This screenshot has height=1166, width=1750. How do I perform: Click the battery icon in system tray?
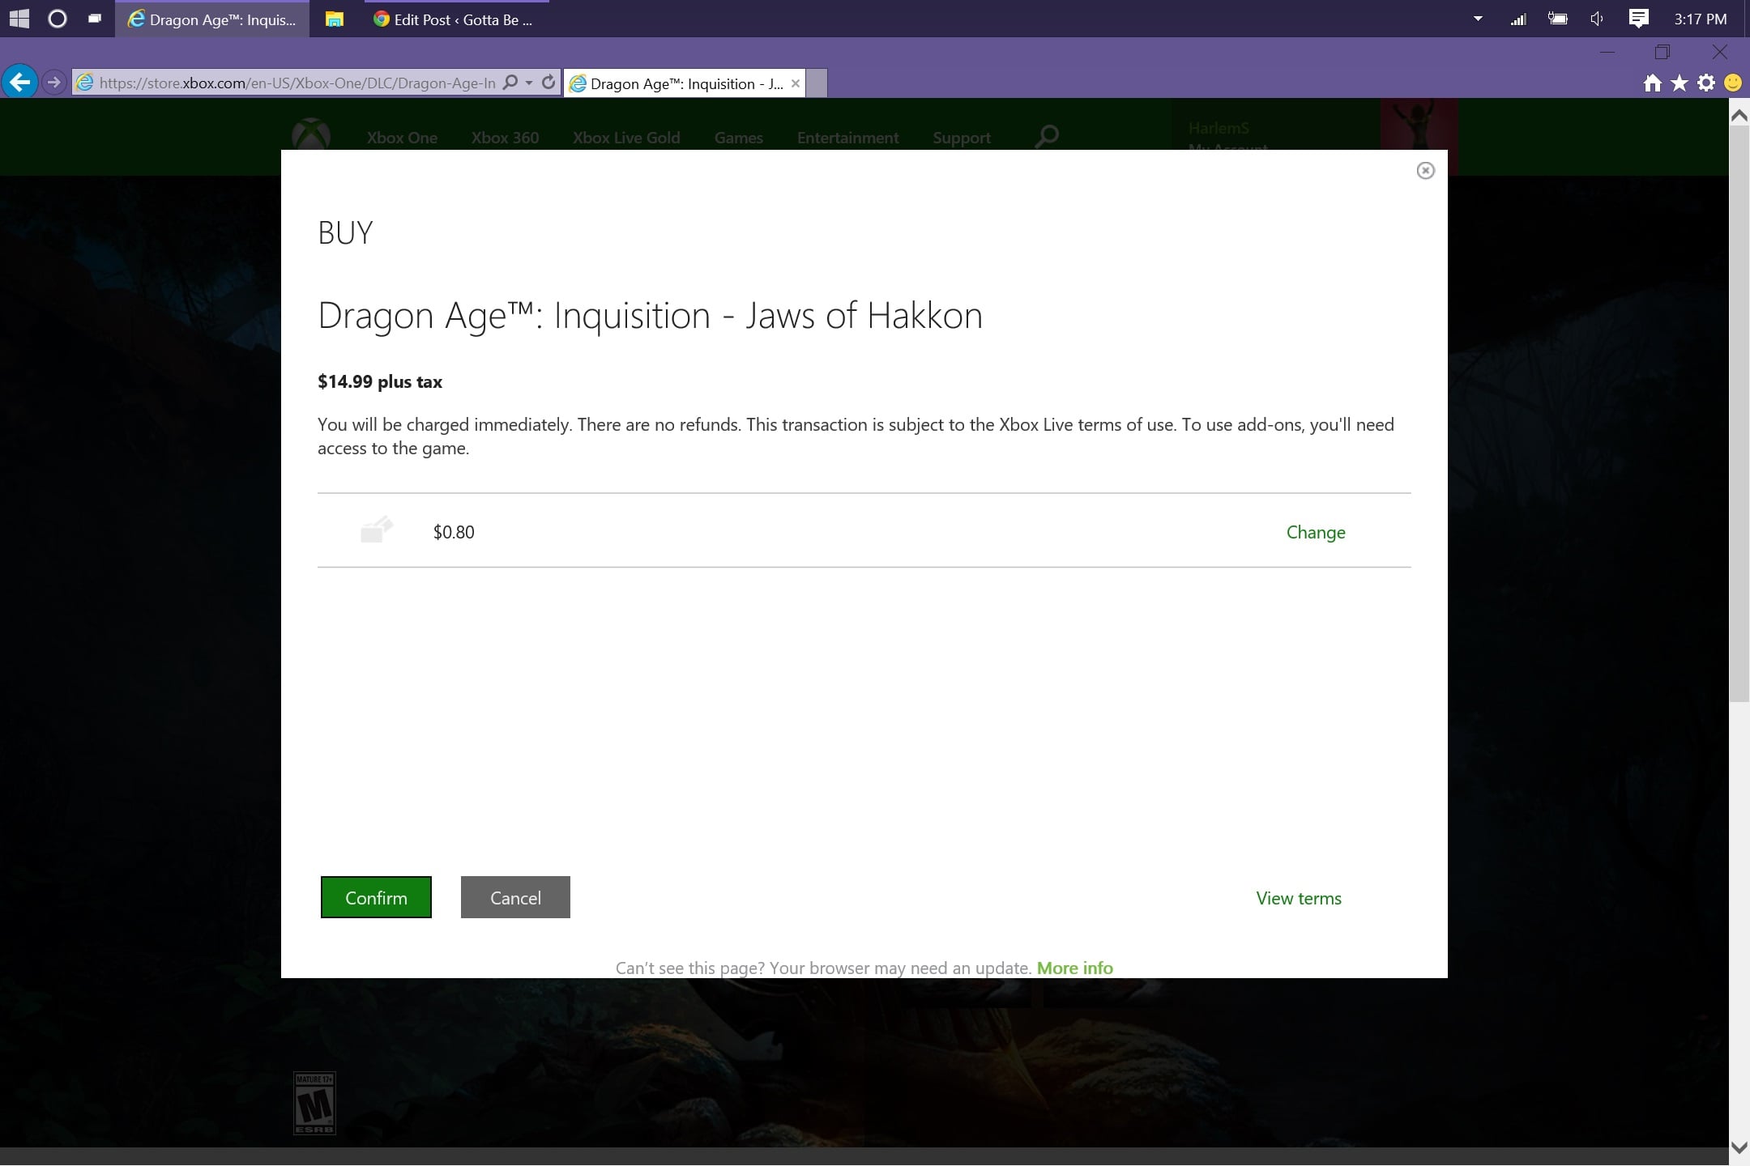click(1557, 18)
